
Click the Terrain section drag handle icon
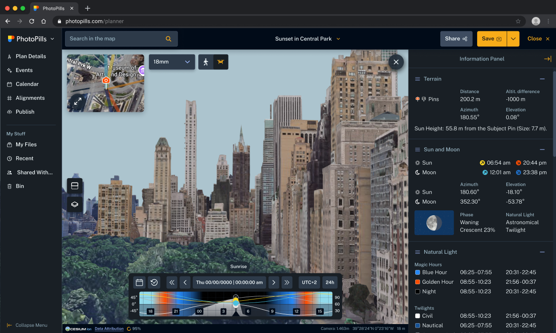coord(417,79)
